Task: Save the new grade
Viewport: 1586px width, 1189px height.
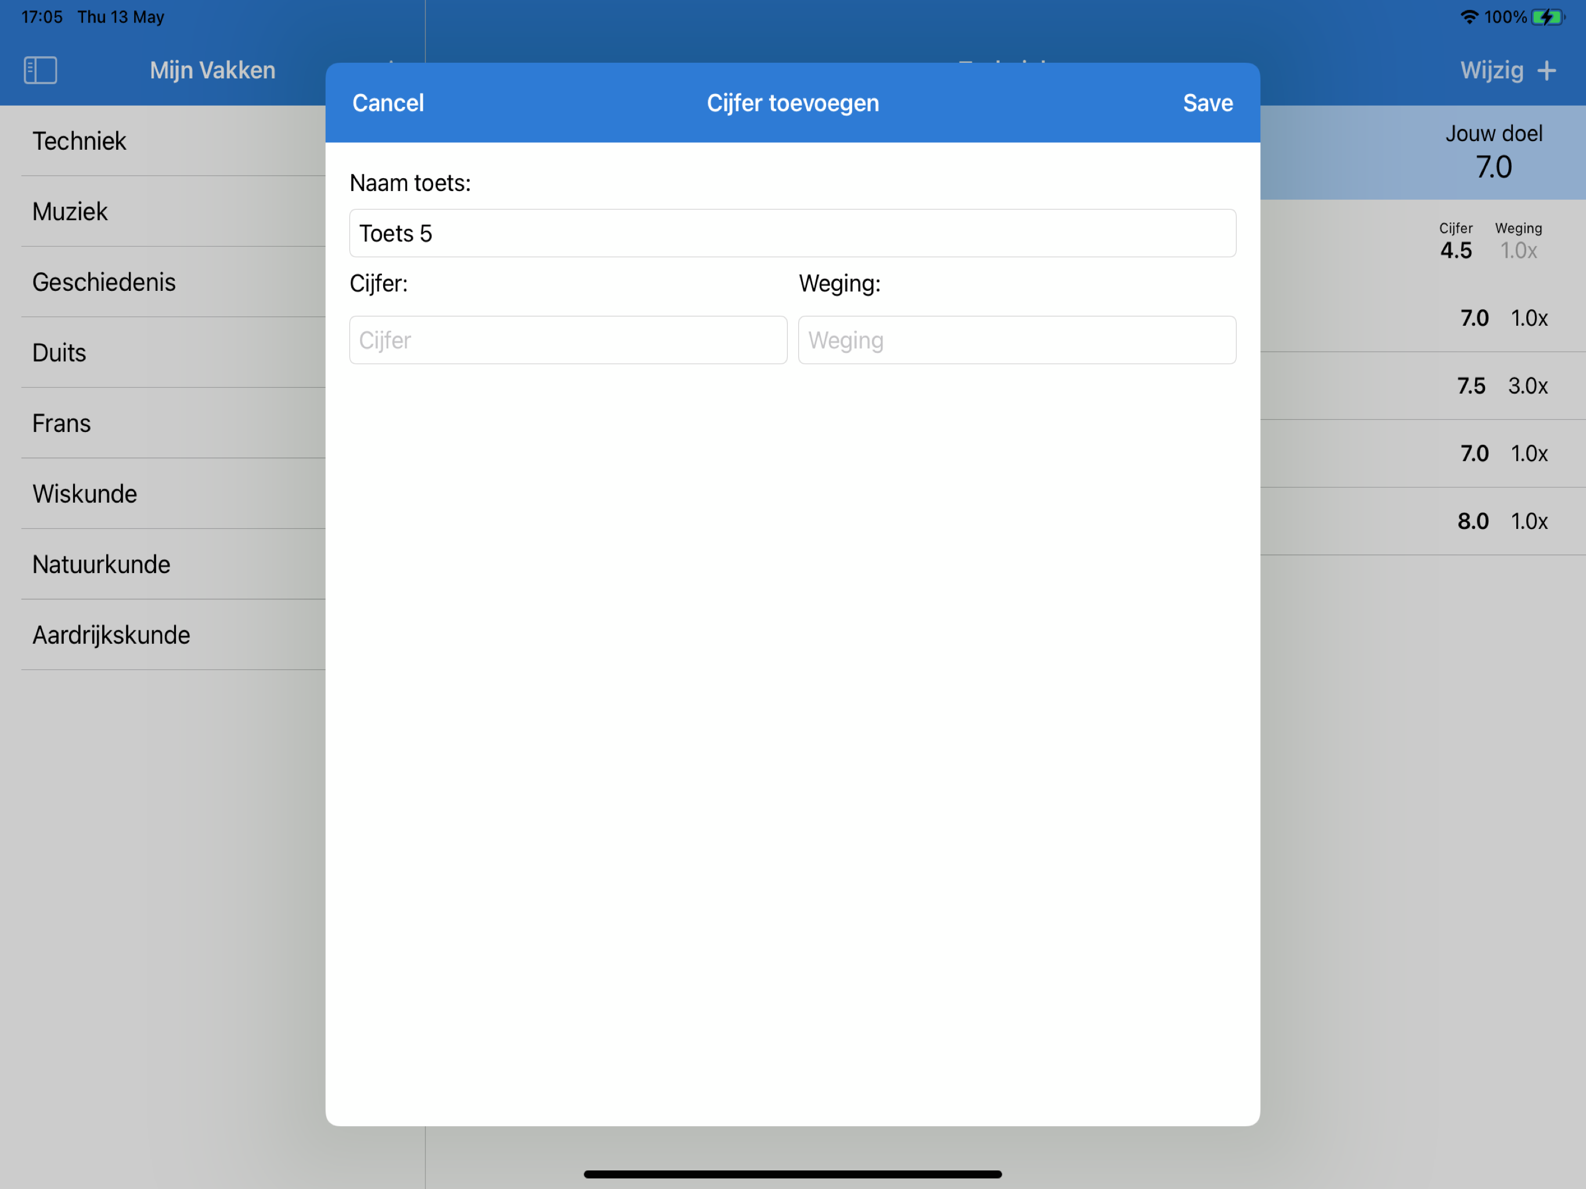Action: tap(1207, 103)
